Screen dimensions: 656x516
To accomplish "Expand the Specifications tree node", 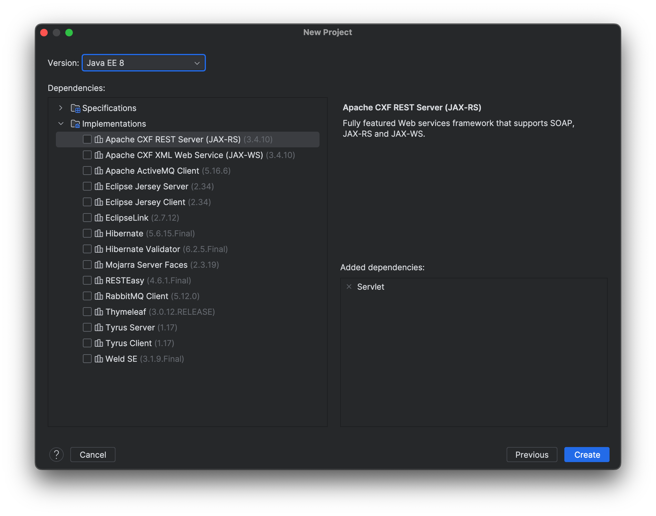I will click(x=61, y=108).
